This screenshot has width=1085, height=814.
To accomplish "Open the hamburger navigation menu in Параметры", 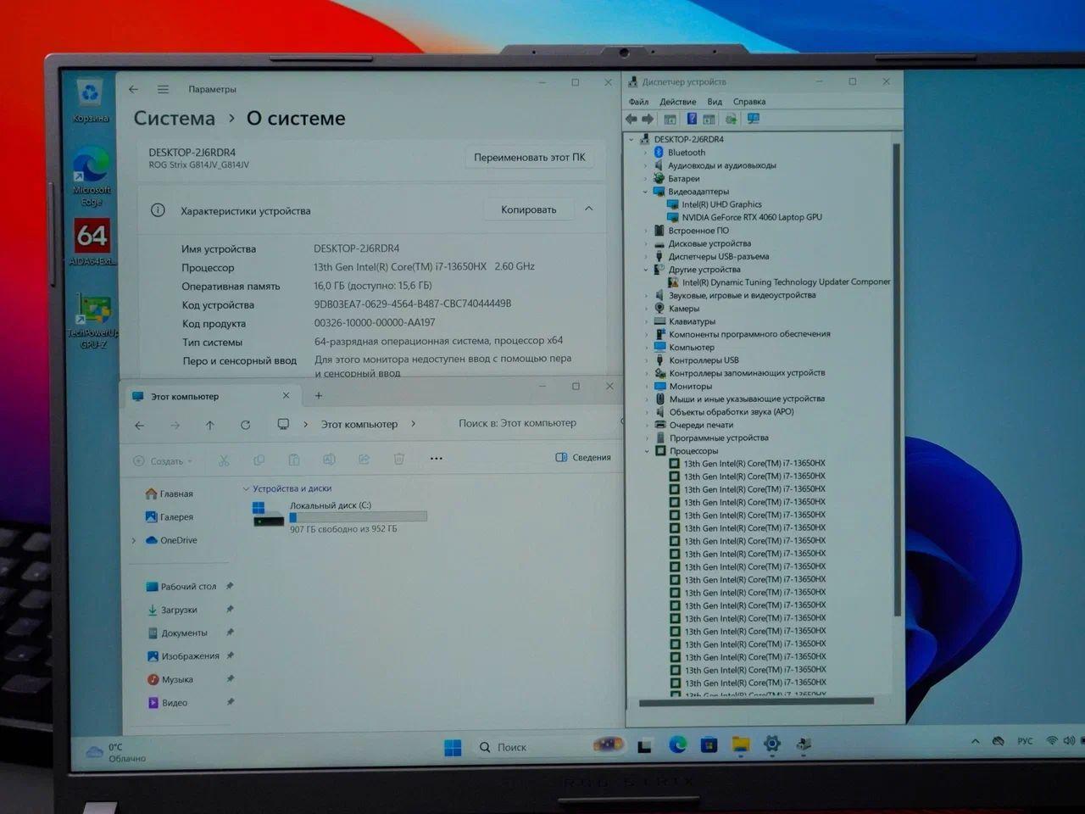I will 163,89.
